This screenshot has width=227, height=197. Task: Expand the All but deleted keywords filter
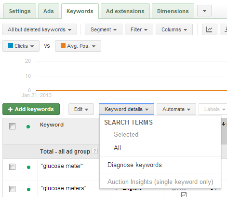coord(40,29)
